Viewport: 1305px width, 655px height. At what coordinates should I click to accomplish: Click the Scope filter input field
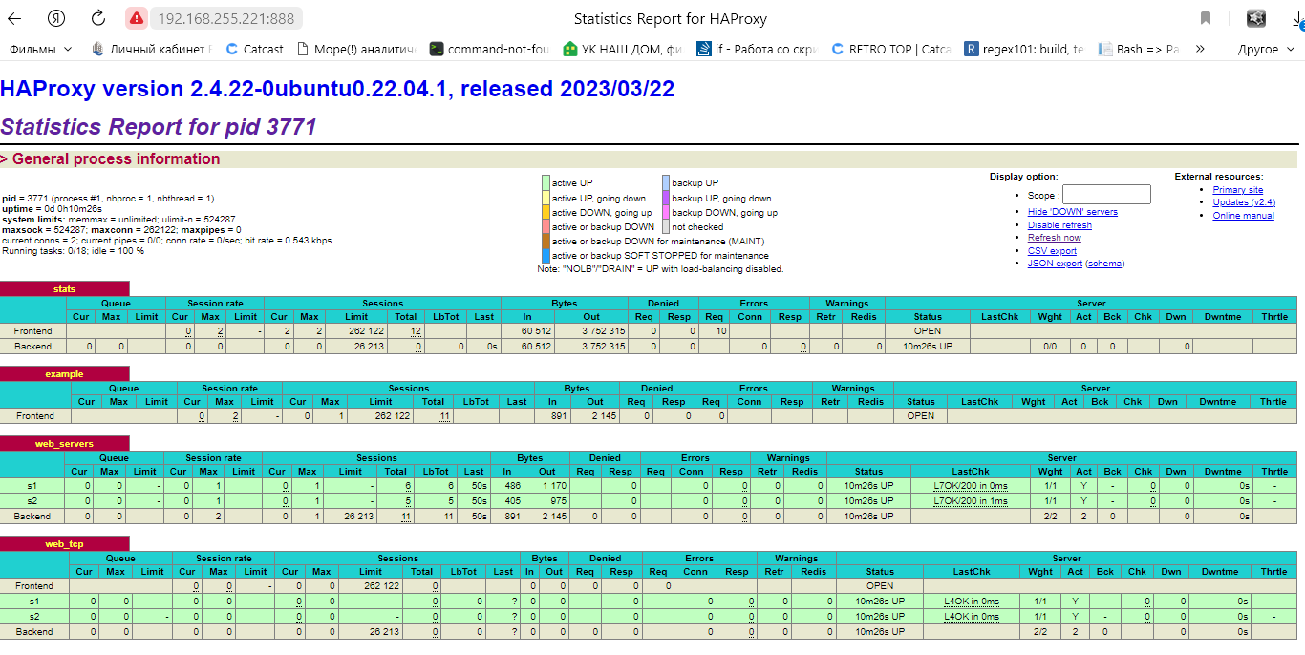tap(1105, 194)
